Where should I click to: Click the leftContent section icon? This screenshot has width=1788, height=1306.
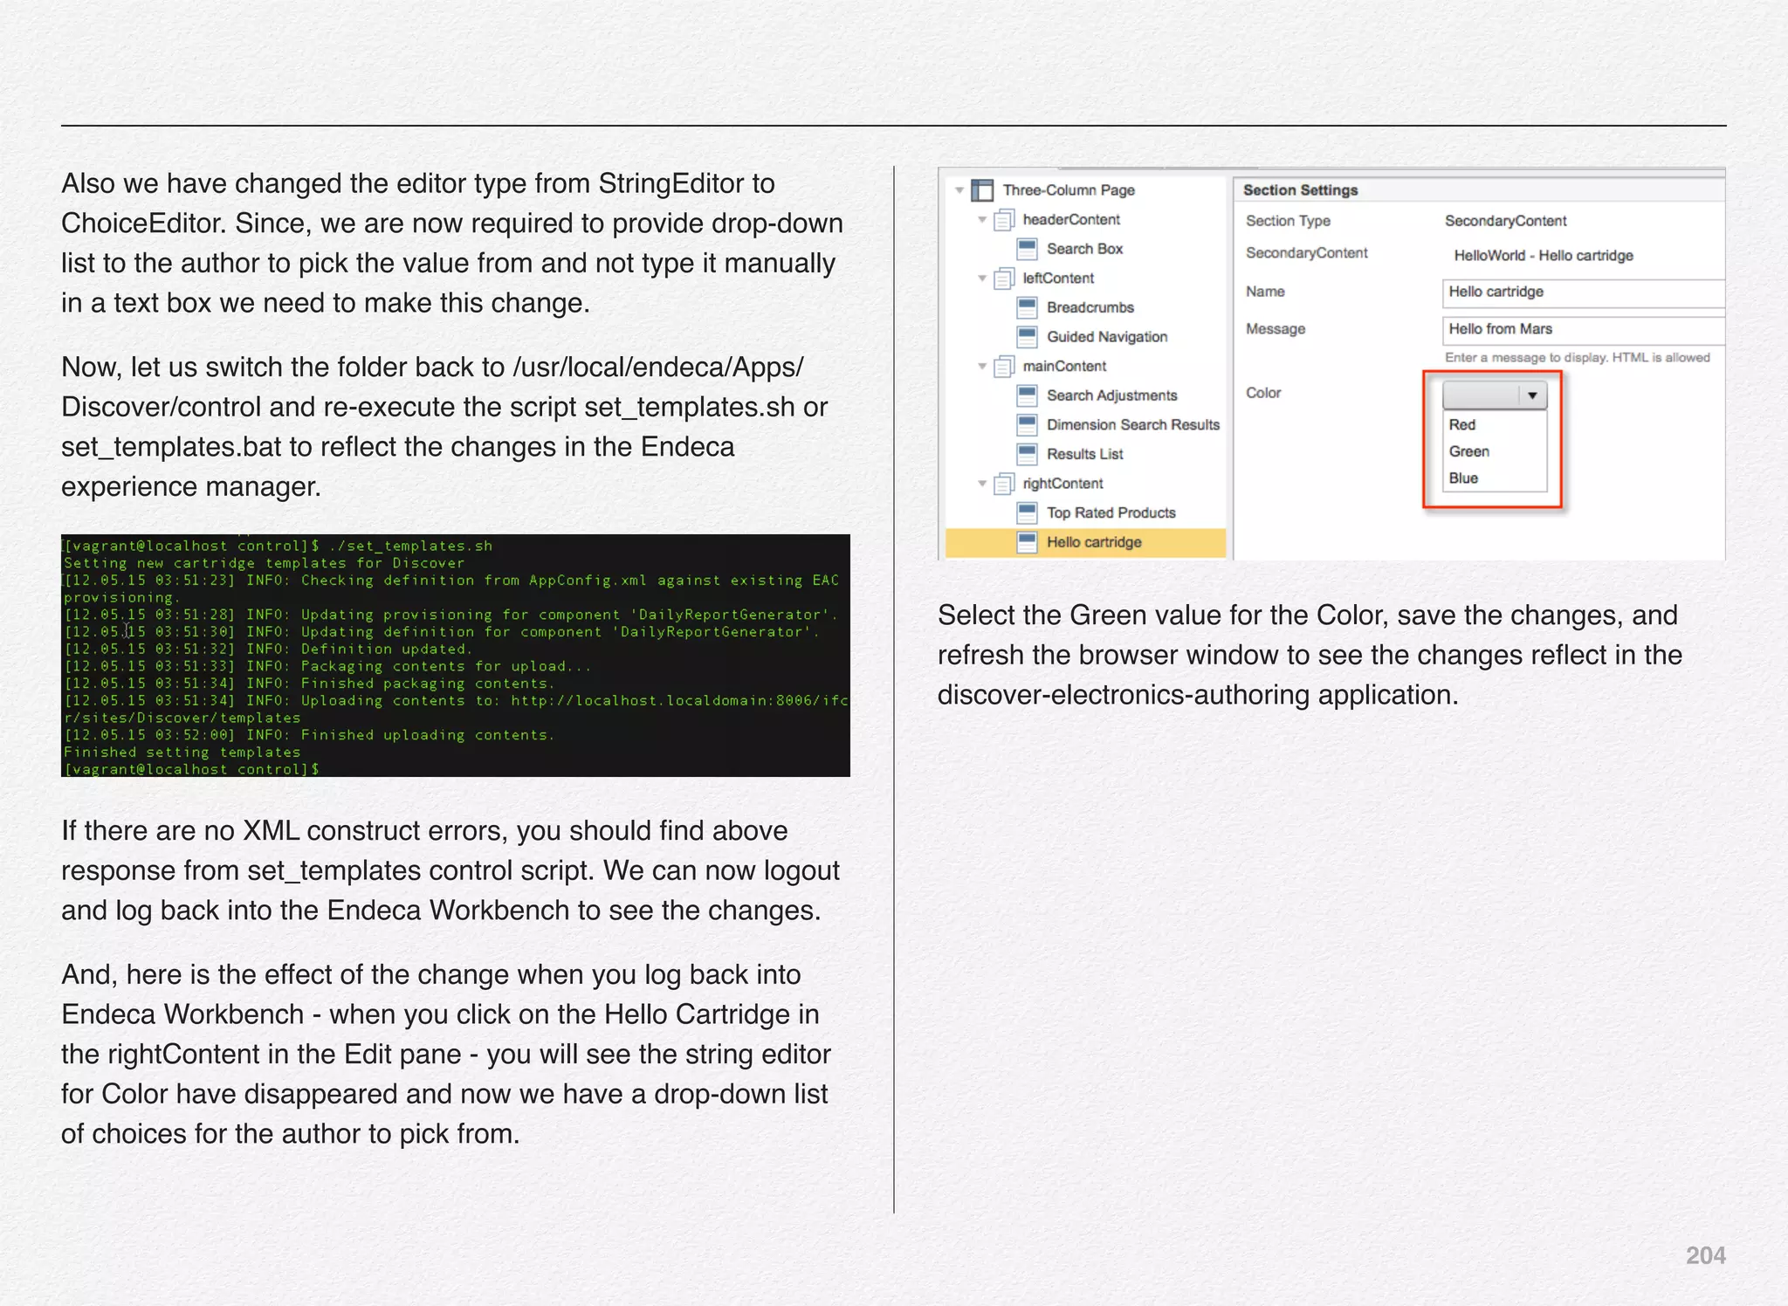tap(1004, 278)
